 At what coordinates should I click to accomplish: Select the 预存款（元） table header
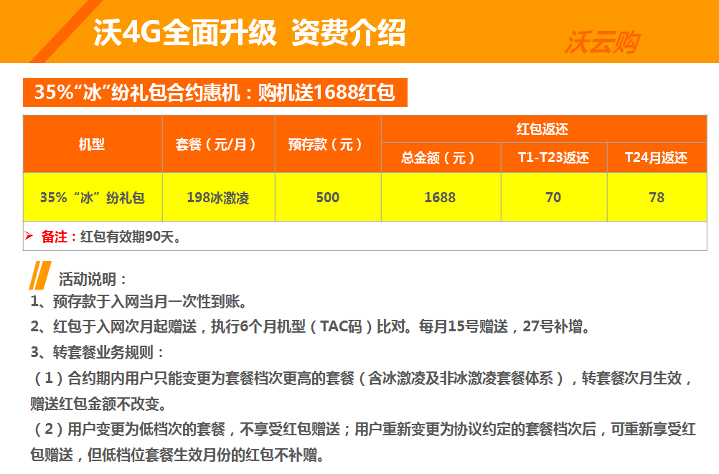click(x=327, y=144)
